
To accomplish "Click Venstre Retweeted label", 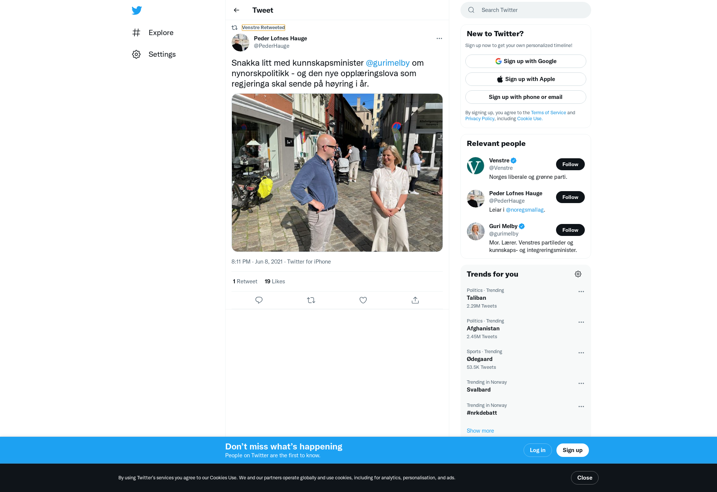I will [x=263, y=28].
